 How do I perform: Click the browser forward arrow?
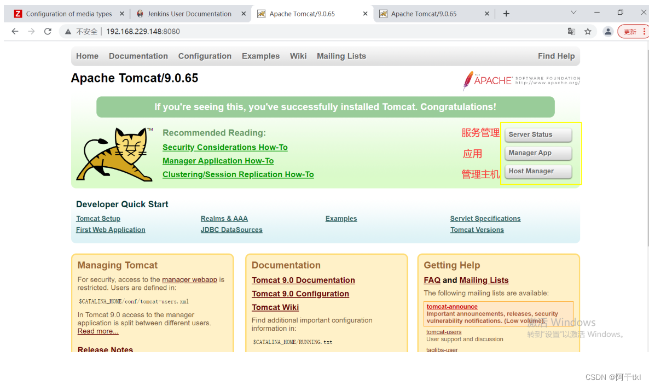[31, 32]
